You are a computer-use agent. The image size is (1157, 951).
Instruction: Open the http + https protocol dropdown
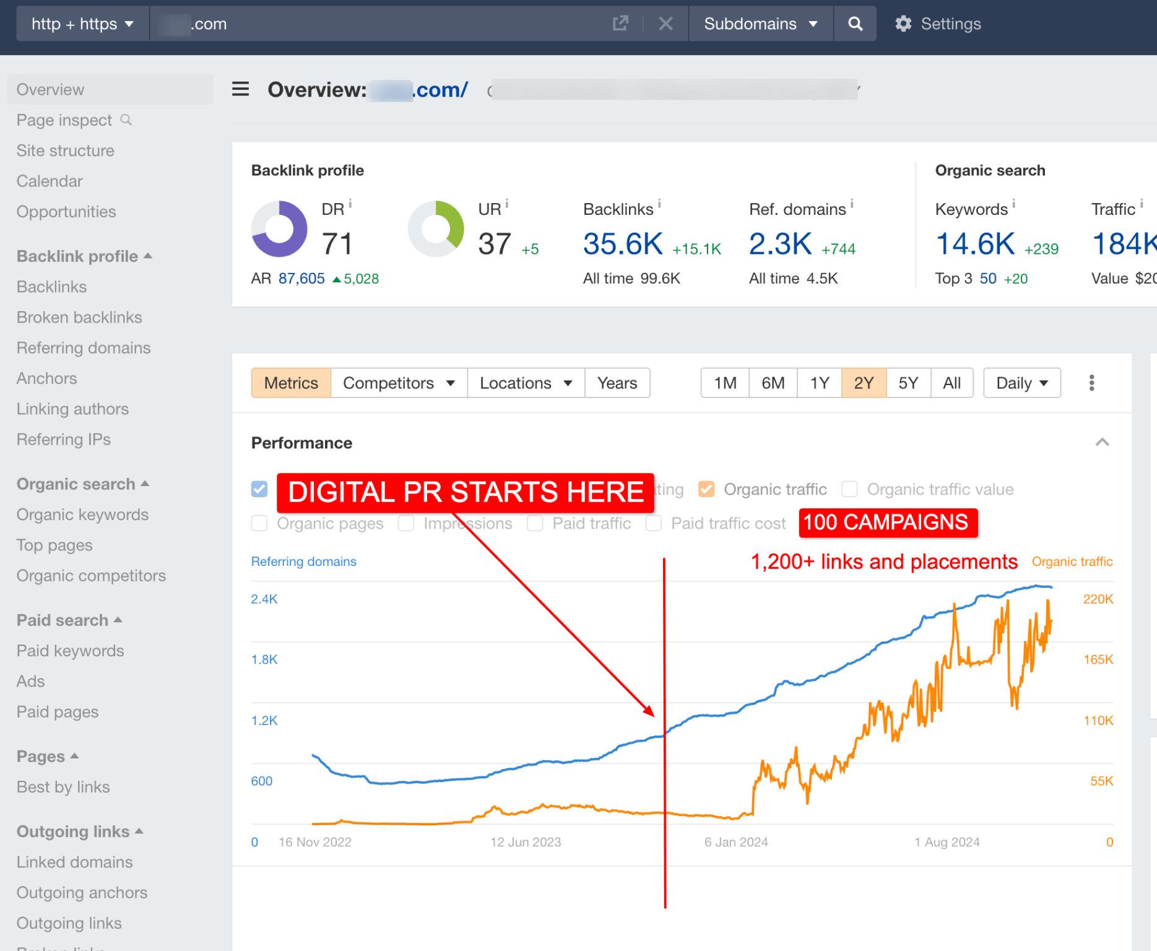click(x=83, y=24)
